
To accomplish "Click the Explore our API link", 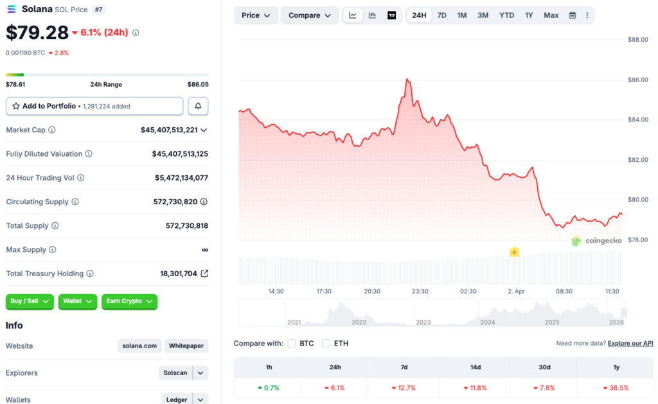I will [630, 343].
